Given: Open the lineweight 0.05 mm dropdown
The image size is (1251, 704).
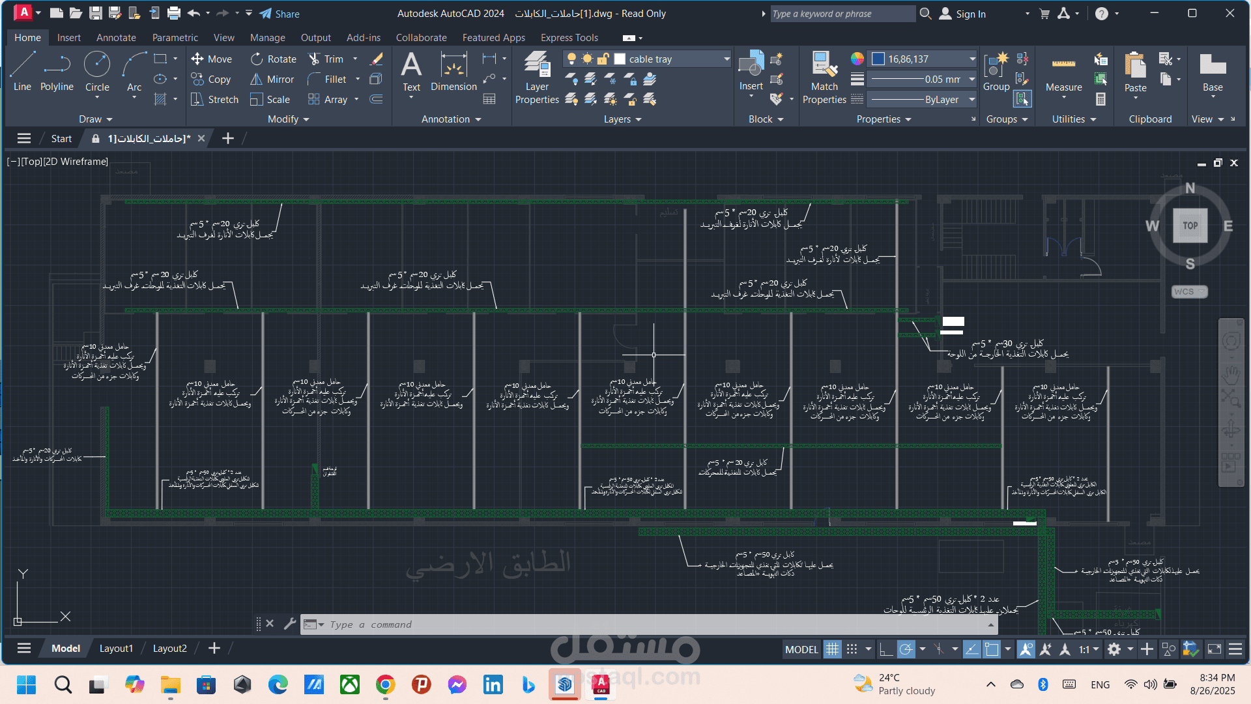Looking at the screenshot, I should [972, 79].
